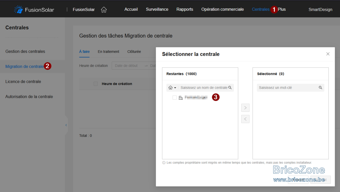The image size is (340, 192).
Task: Open the Rapports menu
Action: [185, 9]
